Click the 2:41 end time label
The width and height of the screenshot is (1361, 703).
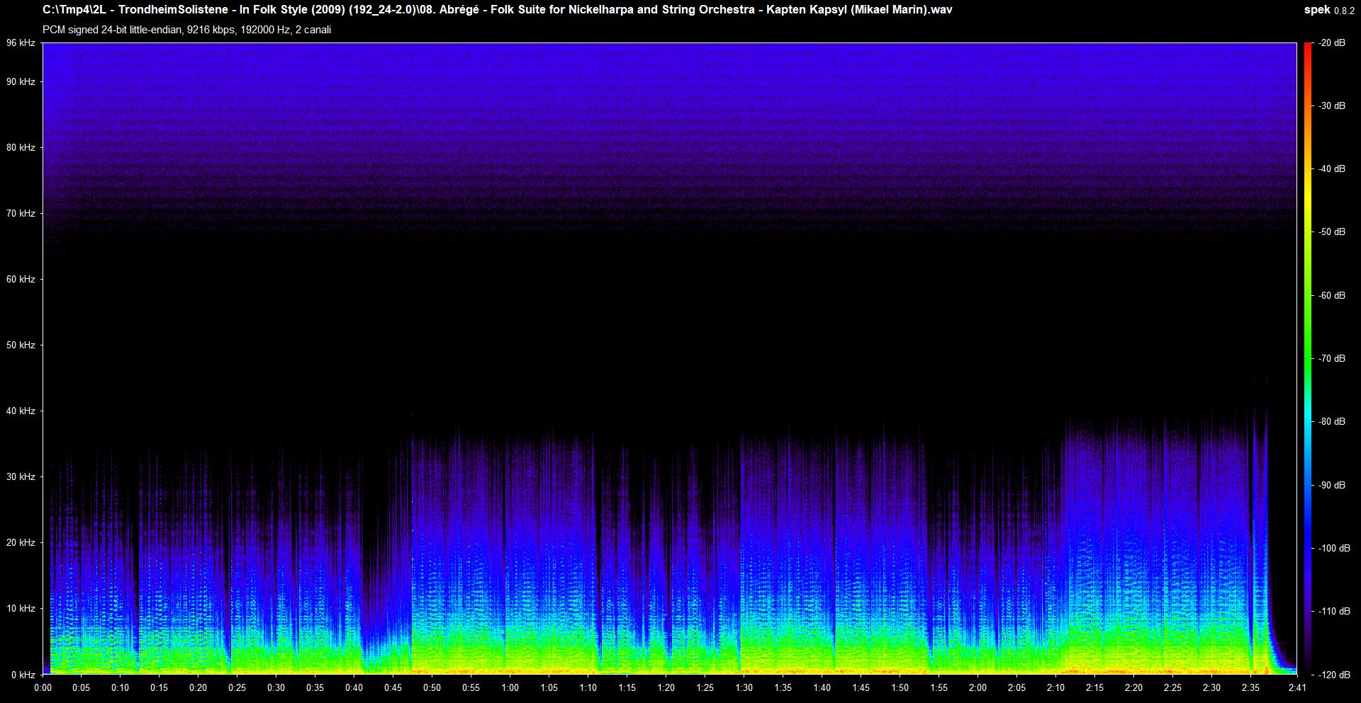[1296, 688]
